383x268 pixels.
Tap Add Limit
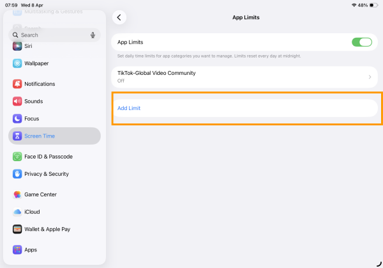point(244,108)
